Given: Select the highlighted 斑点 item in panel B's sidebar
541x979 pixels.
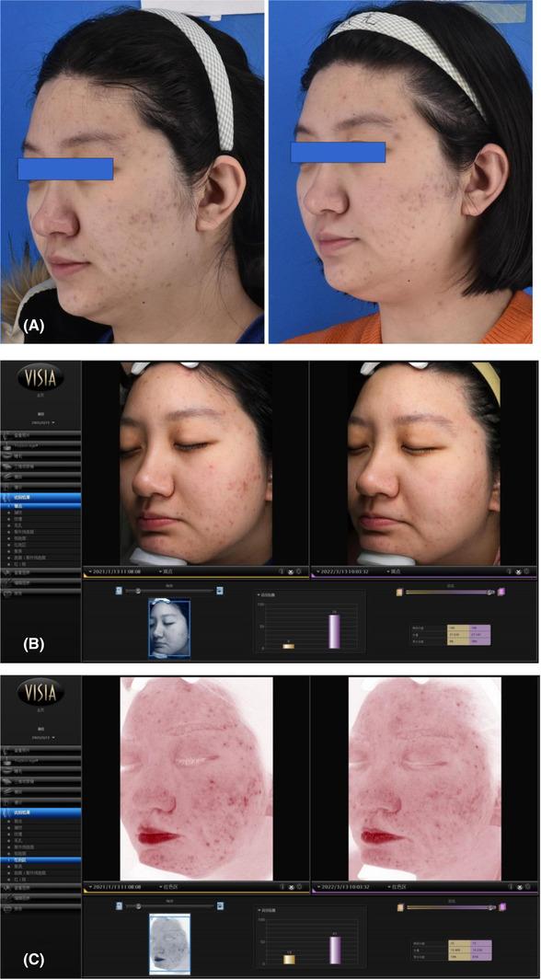Looking at the screenshot, I should coord(40,506).
